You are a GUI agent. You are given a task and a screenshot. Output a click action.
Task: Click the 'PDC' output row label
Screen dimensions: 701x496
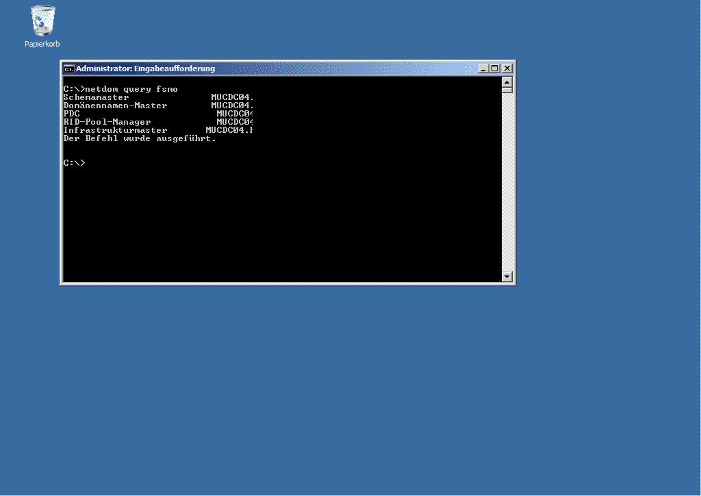(x=71, y=114)
